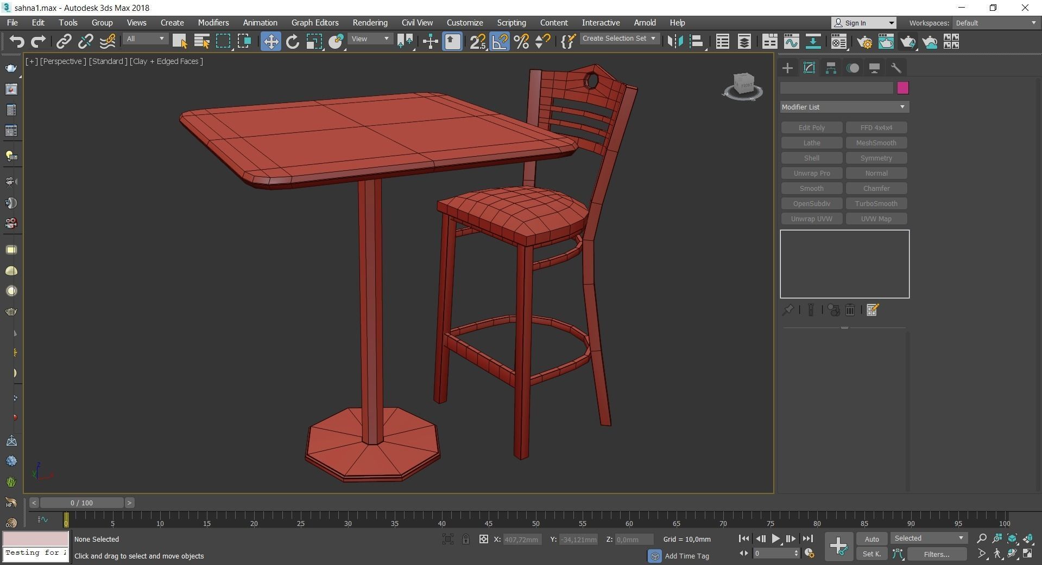This screenshot has width=1042, height=565.
Task: Toggle Window/Crossing selection mode
Action: coord(244,42)
